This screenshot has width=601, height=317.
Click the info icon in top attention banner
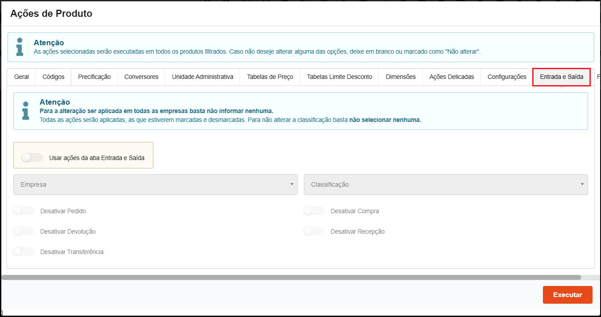(x=20, y=47)
